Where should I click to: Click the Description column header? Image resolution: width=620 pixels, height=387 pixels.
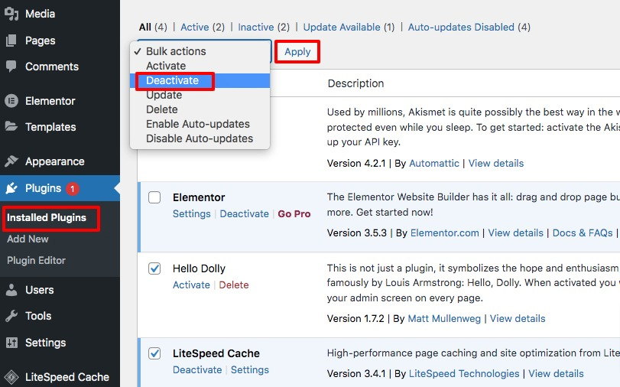click(x=355, y=83)
